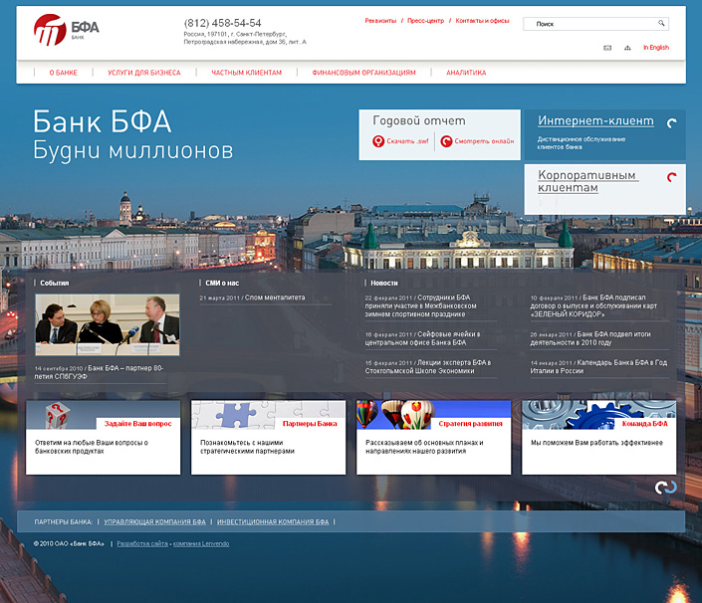Viewport: 702px width, 603px height.
Task: Click the Команда БФА heading
Action: [644, 424]
